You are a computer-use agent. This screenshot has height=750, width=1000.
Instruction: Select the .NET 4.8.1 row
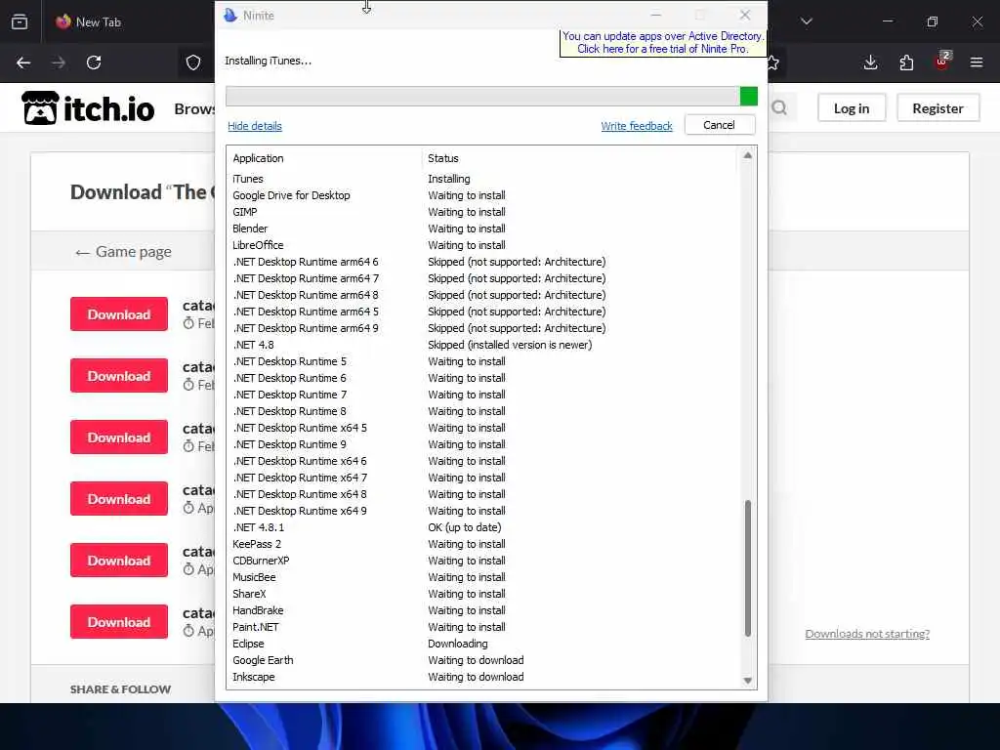pos(483,526)
